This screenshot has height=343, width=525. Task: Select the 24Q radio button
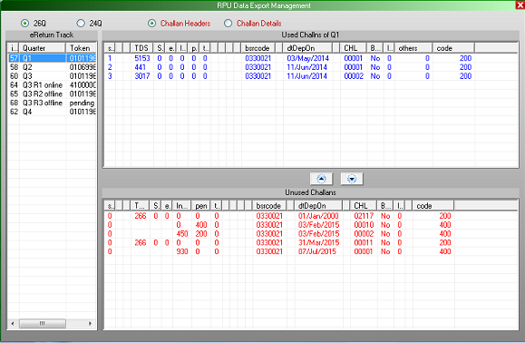81,23
